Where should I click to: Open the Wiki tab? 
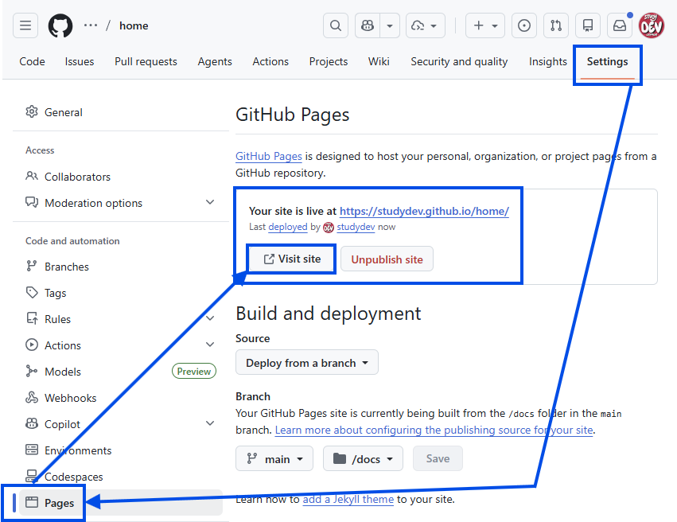[379, 62]
